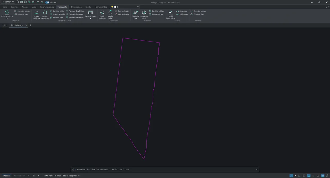Click the Importar puntos tool icon
The width and height of the screenshot is (330, 178).
tap(7, 12)
